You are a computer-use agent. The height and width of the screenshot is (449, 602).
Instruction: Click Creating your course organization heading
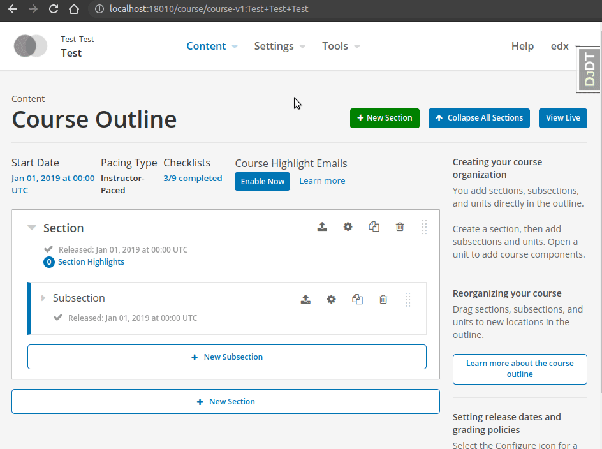point(497,168)
